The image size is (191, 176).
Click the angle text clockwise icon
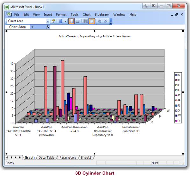pos(99,21)
